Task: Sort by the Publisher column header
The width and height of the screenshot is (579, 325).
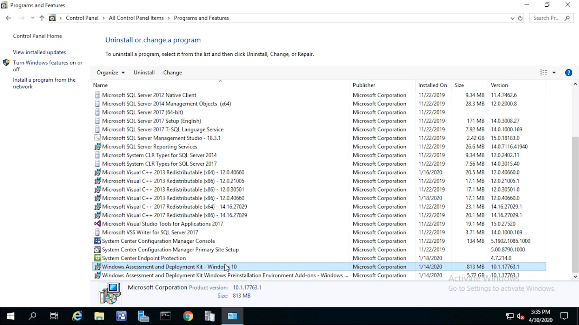Action: [382, 85]
